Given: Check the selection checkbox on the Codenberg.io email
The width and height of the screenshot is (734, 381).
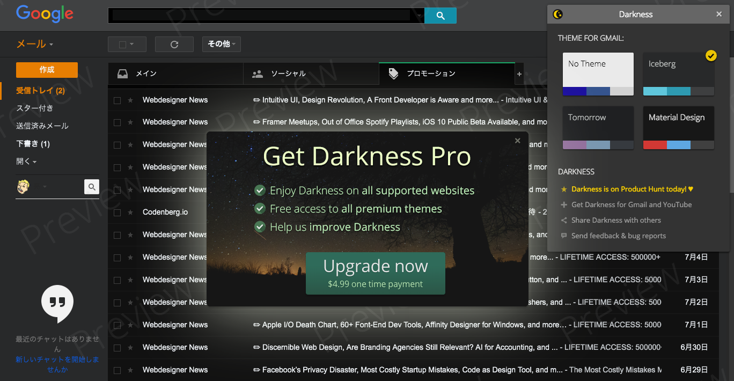Looking at the screenshot, I should (116, 212).
